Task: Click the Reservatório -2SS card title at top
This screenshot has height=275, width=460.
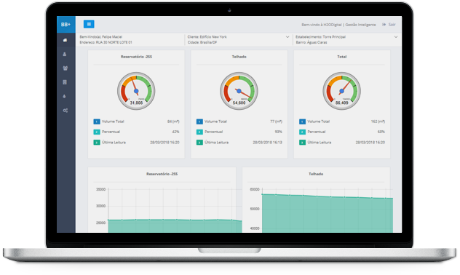Action: click(136, 57)
